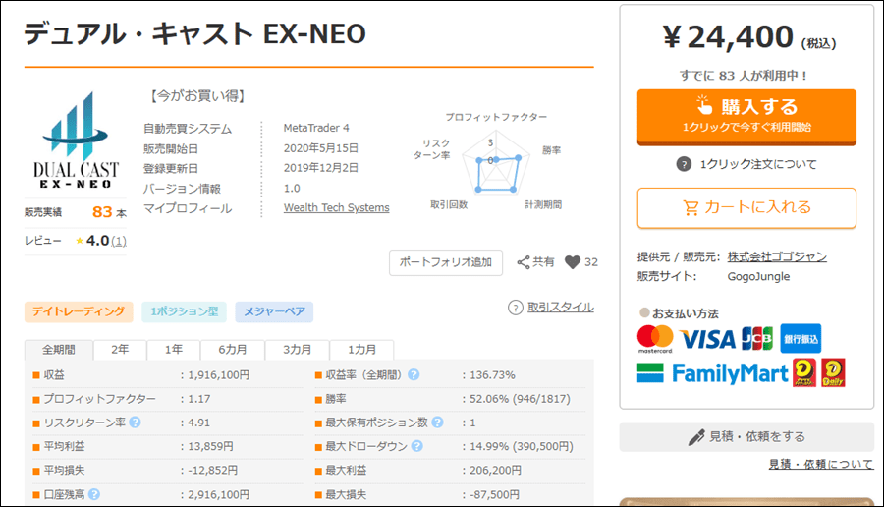Click the DUAL CAST EX-NEO logo
884x507 pixels.
click(x=76, y=141)
